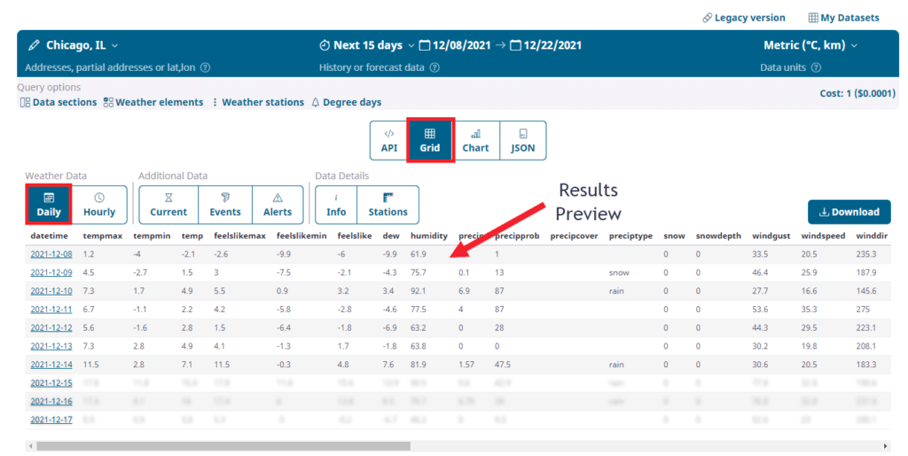
Task: Select the Grid view tab
Action: coord(430,140)
